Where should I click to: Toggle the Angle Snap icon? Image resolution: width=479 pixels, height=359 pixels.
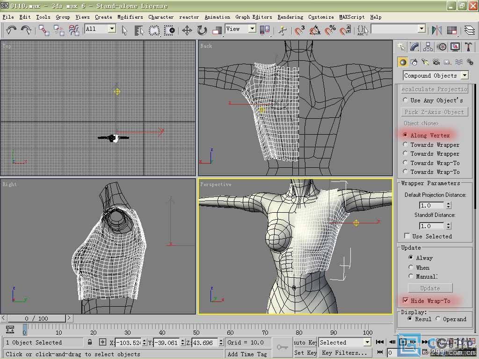315,30
